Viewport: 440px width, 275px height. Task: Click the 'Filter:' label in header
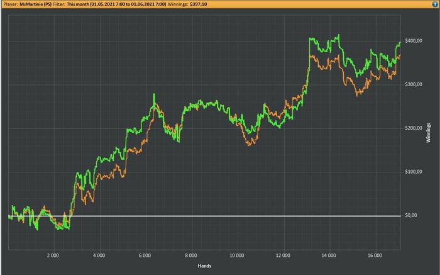[59, 4]
